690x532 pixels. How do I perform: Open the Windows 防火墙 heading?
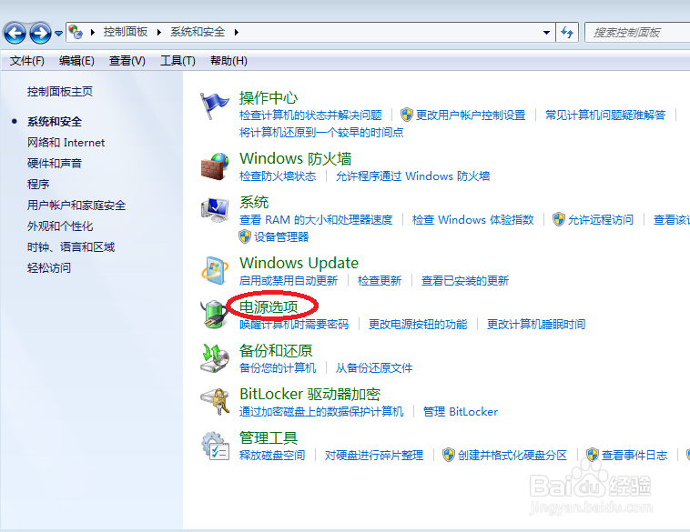pyautogui.click(x=295, y=158)
